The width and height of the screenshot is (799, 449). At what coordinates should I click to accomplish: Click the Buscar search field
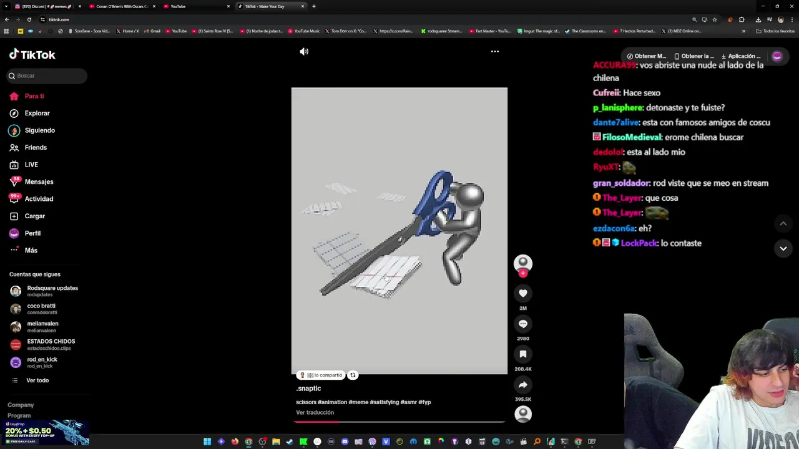click(x=47, y=75)
